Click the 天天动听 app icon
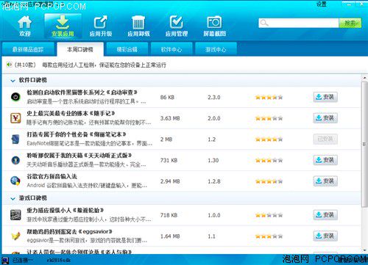The width and height of the screenshot is (368, 265). (x=15, y=160)
